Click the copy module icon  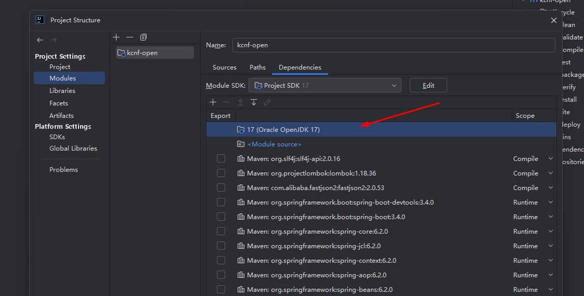tap(144, 37)
